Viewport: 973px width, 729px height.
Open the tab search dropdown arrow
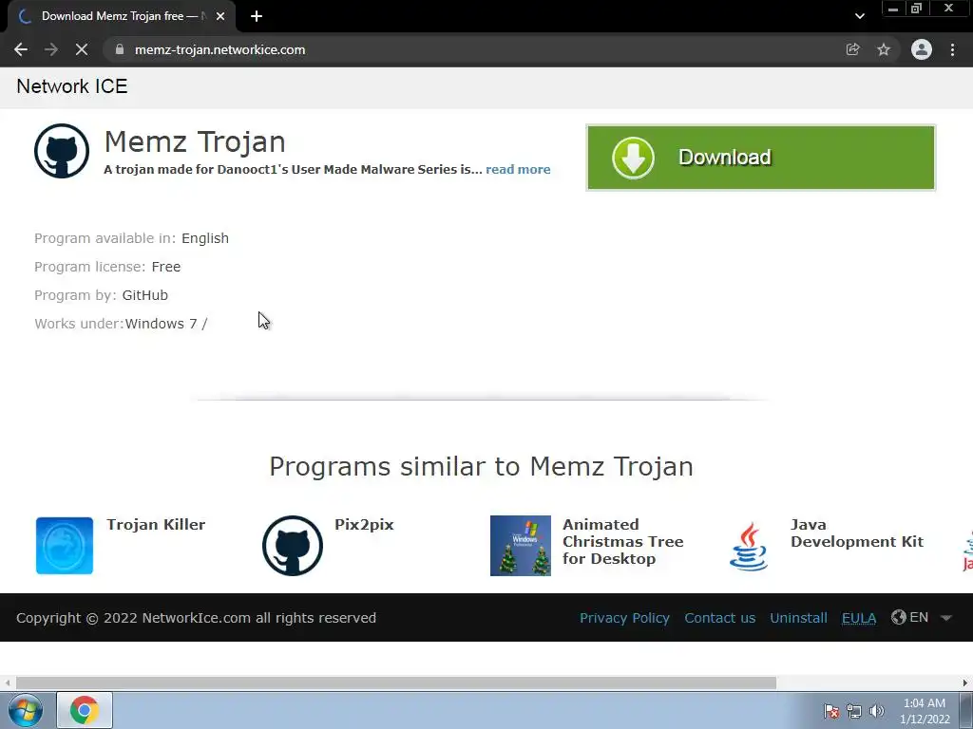(x=859, y=16)
